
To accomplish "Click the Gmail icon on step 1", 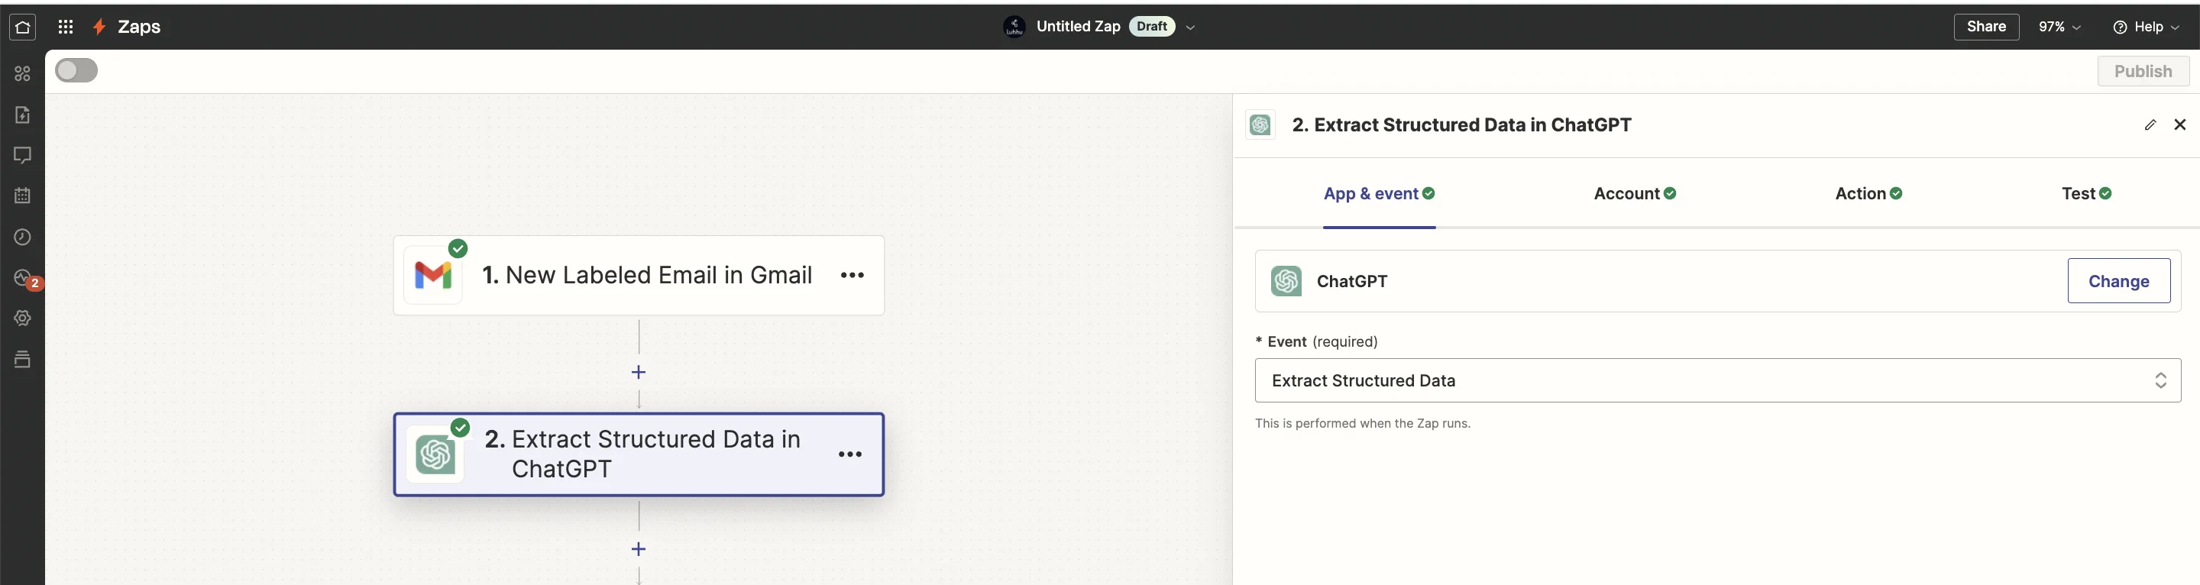I will [433, 275].
